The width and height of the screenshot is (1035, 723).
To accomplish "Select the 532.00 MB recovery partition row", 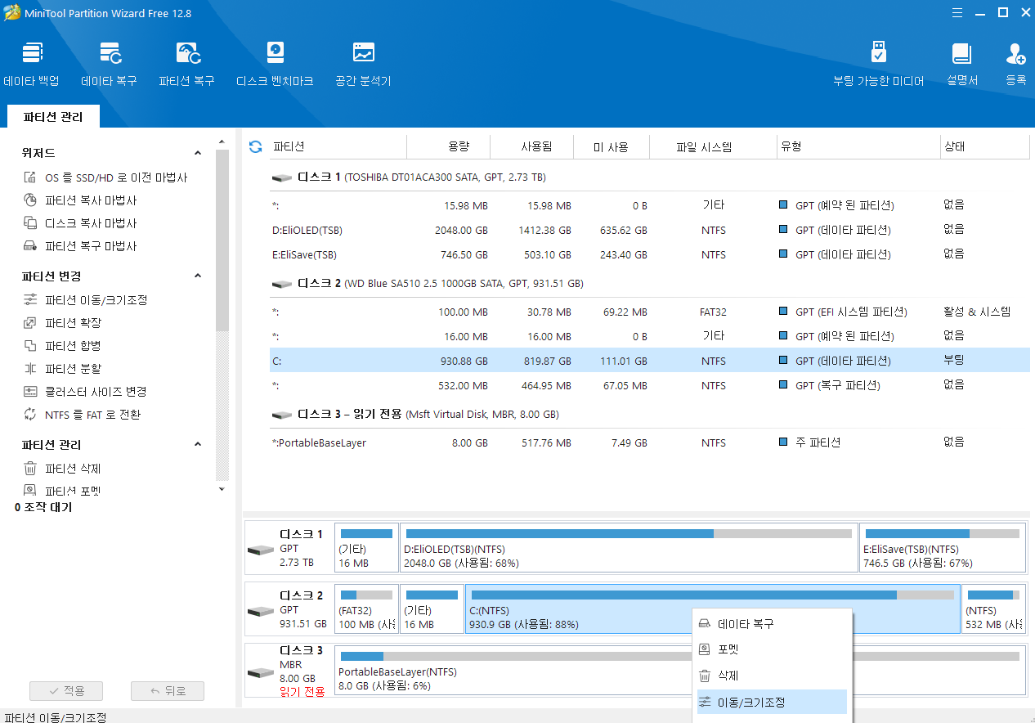I will pyautogui.click(x=649, y=385).
